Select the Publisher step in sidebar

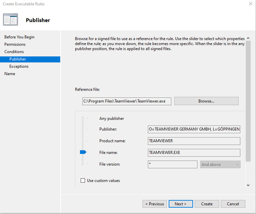point(30,59)
